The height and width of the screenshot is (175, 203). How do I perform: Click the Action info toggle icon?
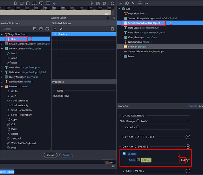point(138,160)
